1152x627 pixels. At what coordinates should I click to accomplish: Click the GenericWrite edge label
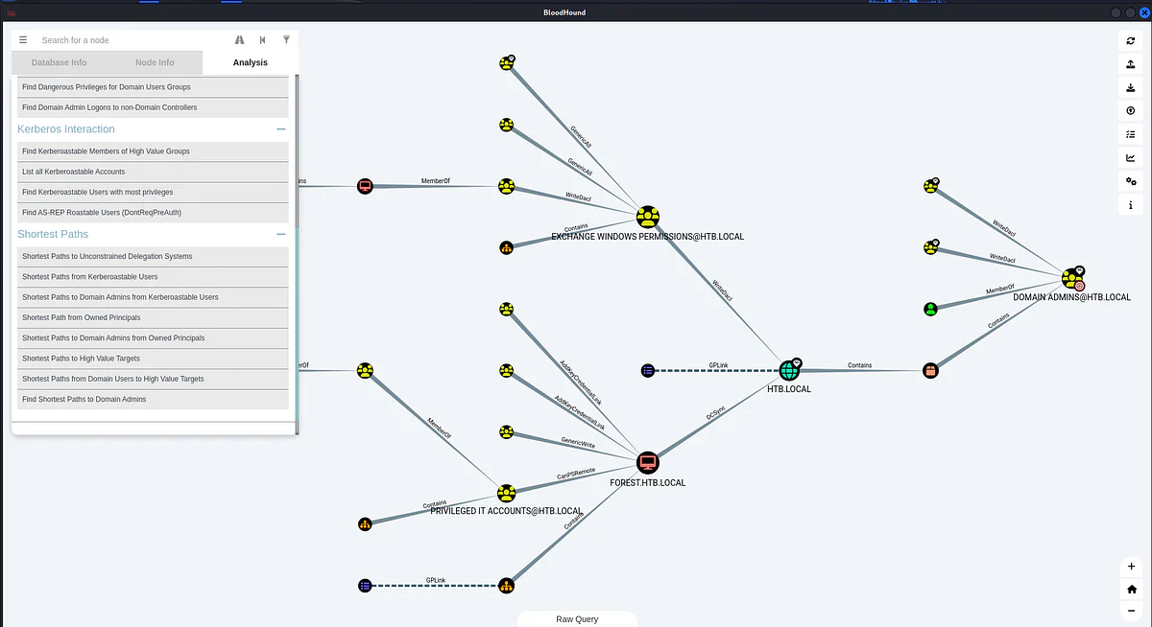(x=578, y=444)
